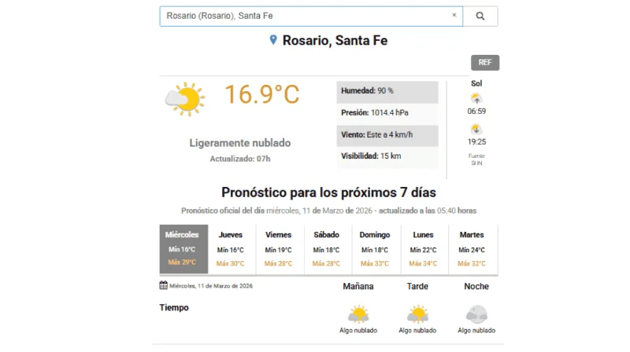Click the Pronóstico para los próximos 7 días heading
This screenshot has width=630, height=352.
click(x=328, y=192)
